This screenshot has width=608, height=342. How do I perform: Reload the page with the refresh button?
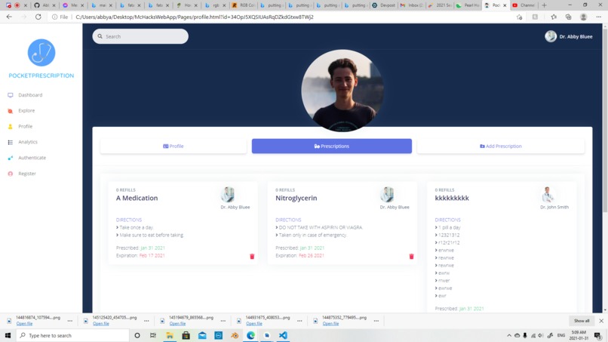click(x=38, y=17)
